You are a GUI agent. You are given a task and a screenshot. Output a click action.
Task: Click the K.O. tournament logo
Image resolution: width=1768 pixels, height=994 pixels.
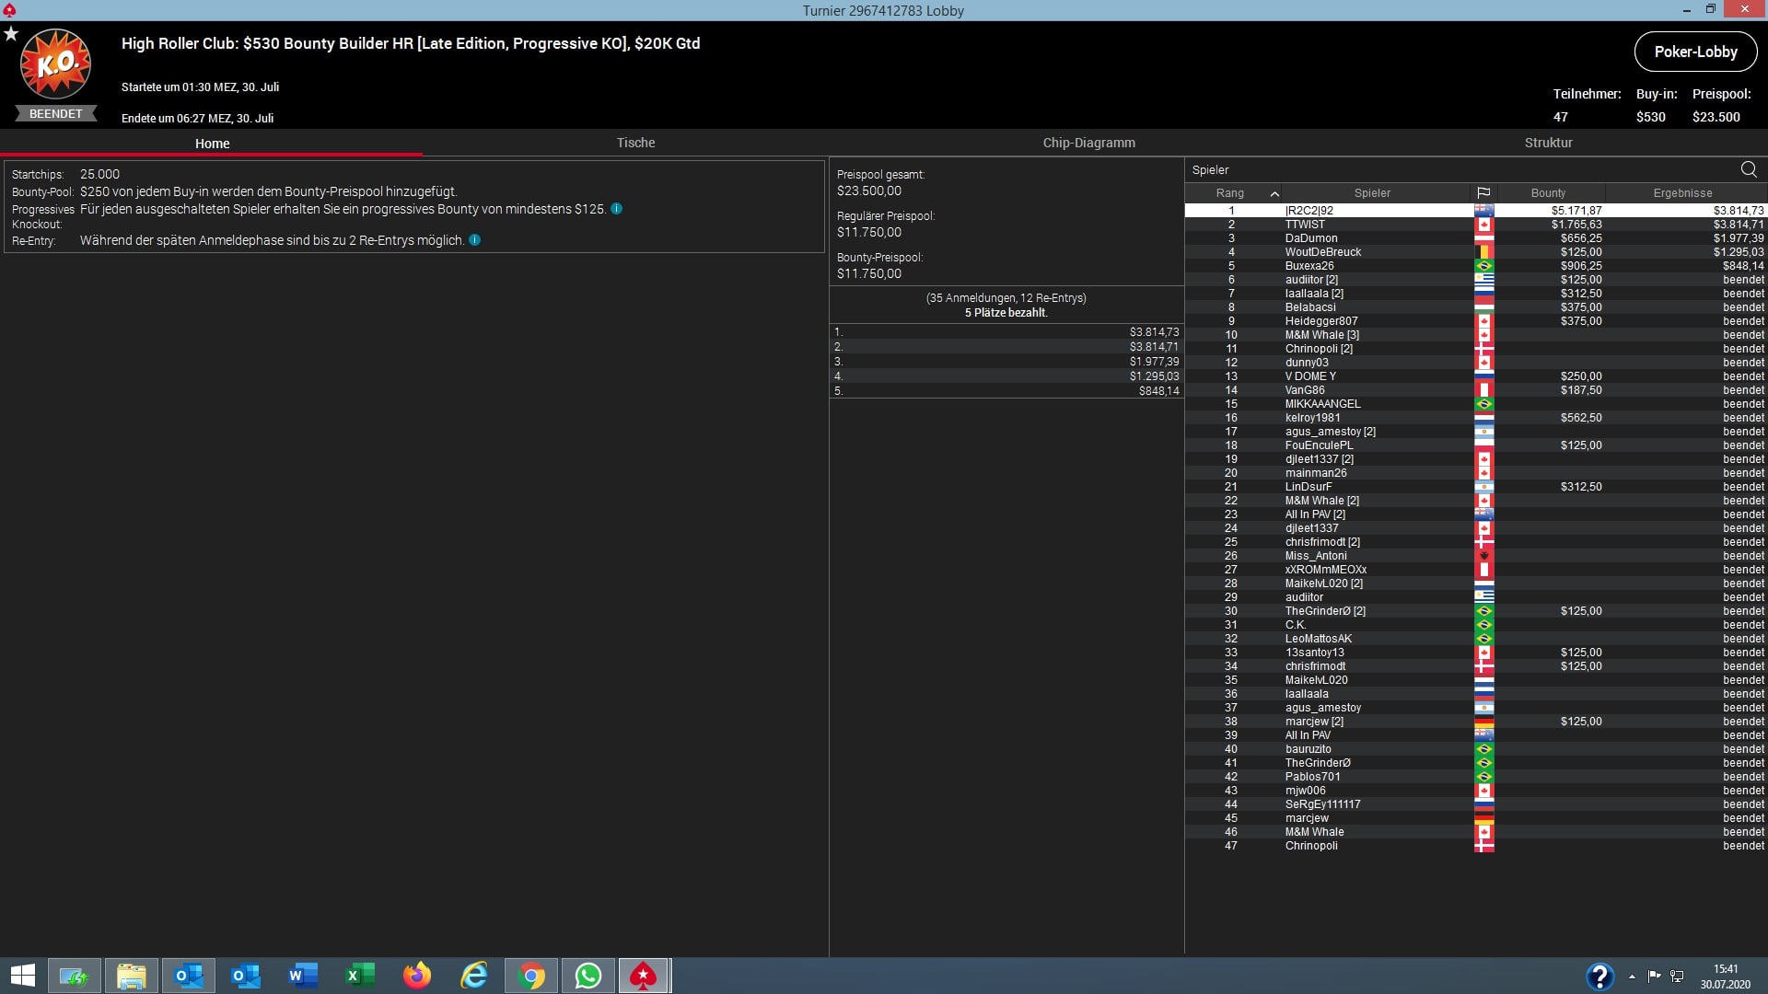[55, 64]
